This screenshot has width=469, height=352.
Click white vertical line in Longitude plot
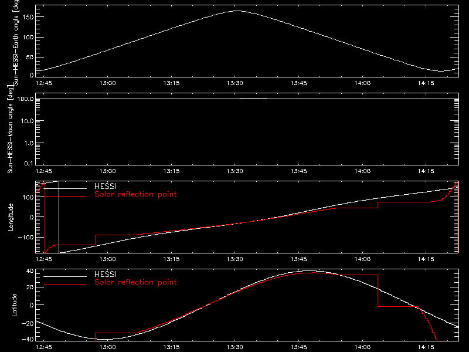point(59,217)
